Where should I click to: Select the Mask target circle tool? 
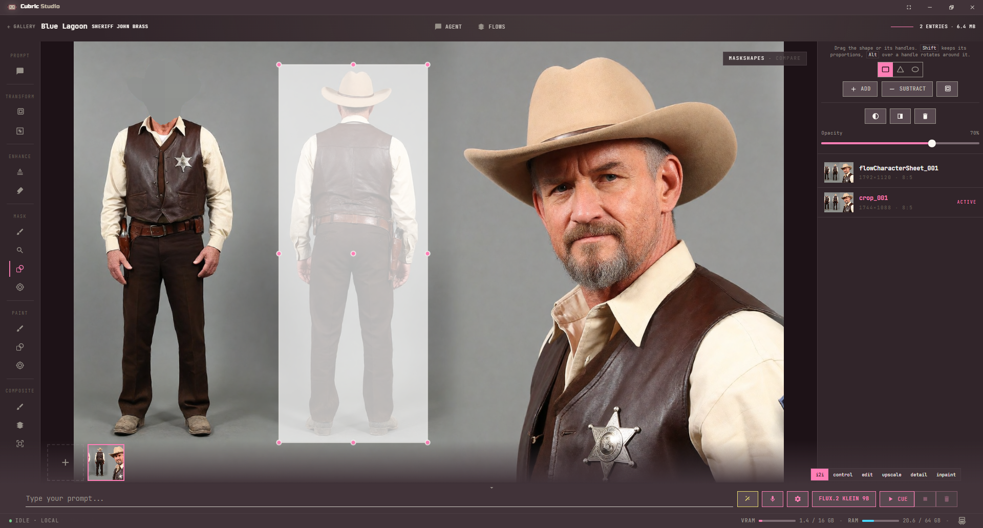pyautogui.click(x=20, y=287)
